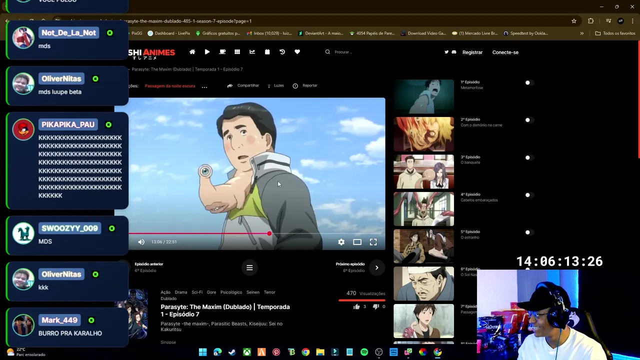The width and height of the screenshot is (640, 360).
Task: Toggle watched switch for 1º Episódio
Action: click(529, 82)
